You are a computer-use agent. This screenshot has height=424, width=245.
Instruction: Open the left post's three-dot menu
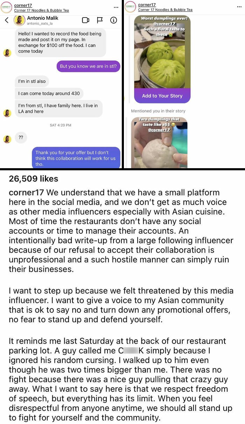(x=116, y=7)
